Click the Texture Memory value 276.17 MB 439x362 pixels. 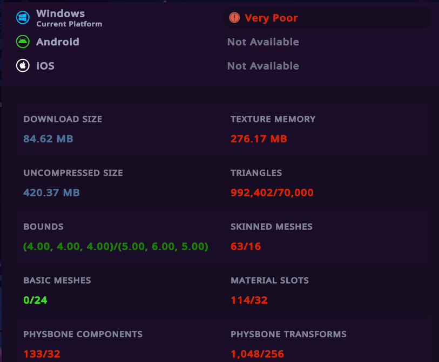259,139
